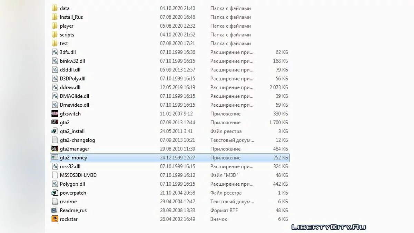
Task: Click the data folder icon
Action: [x=55, y=8]
